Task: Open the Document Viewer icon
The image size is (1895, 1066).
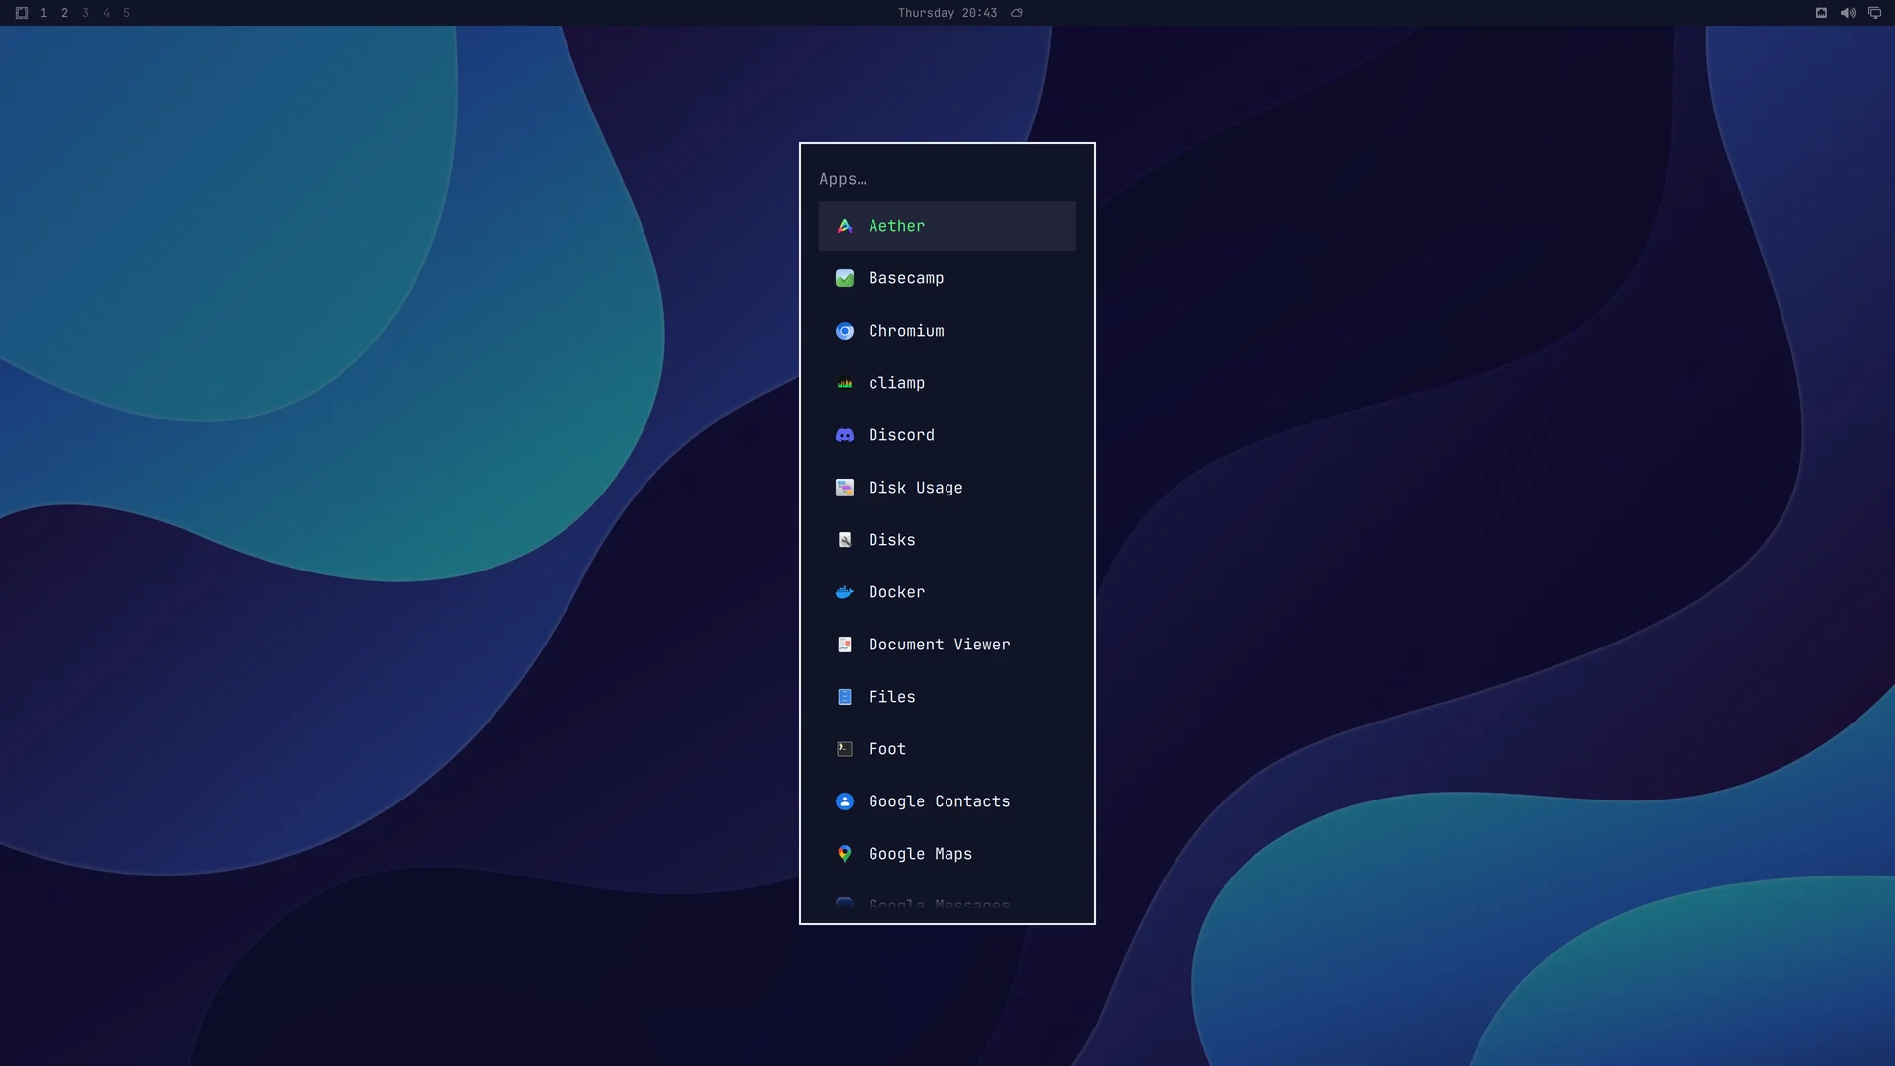Action: click(x=845, y=645)
